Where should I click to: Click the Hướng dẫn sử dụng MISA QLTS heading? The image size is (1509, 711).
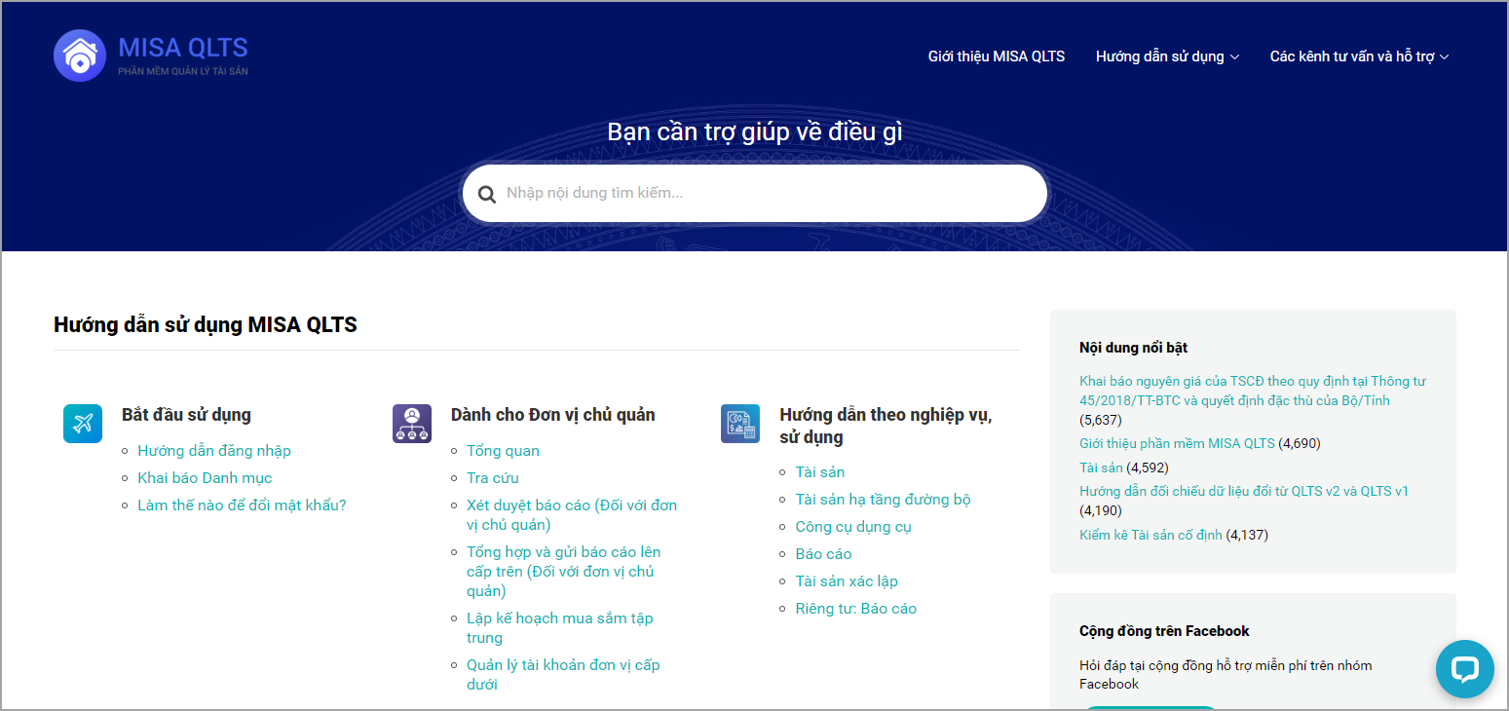coord(206,325)
